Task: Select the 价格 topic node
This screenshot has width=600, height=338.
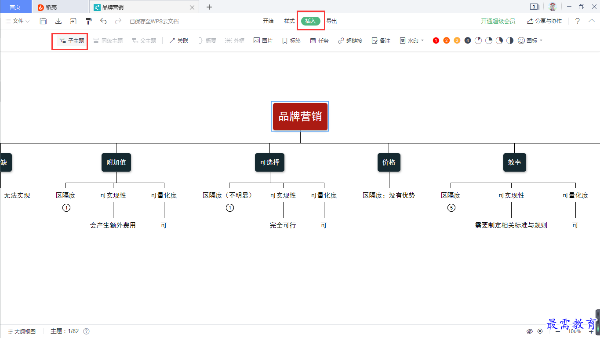Action: coord(389,162)
